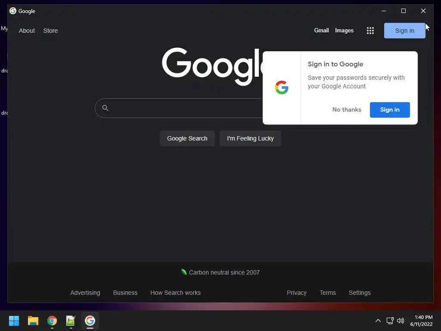
Task: Open Carbon neutral since 2007 link
Action: coord(224,272)
